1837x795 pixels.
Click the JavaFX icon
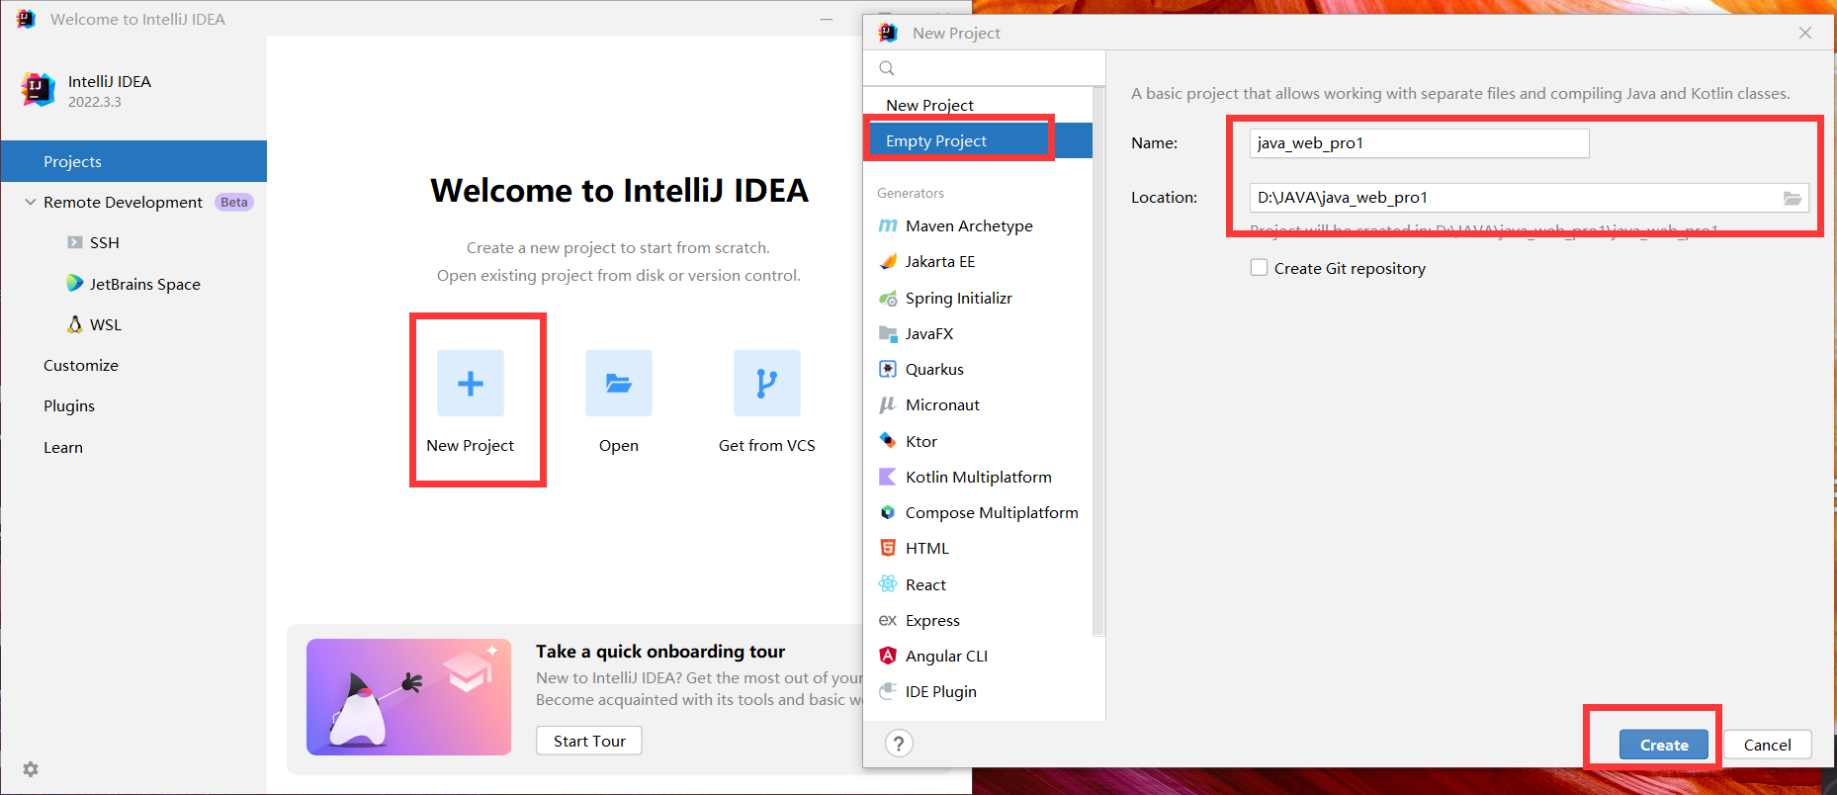[888, 333]
